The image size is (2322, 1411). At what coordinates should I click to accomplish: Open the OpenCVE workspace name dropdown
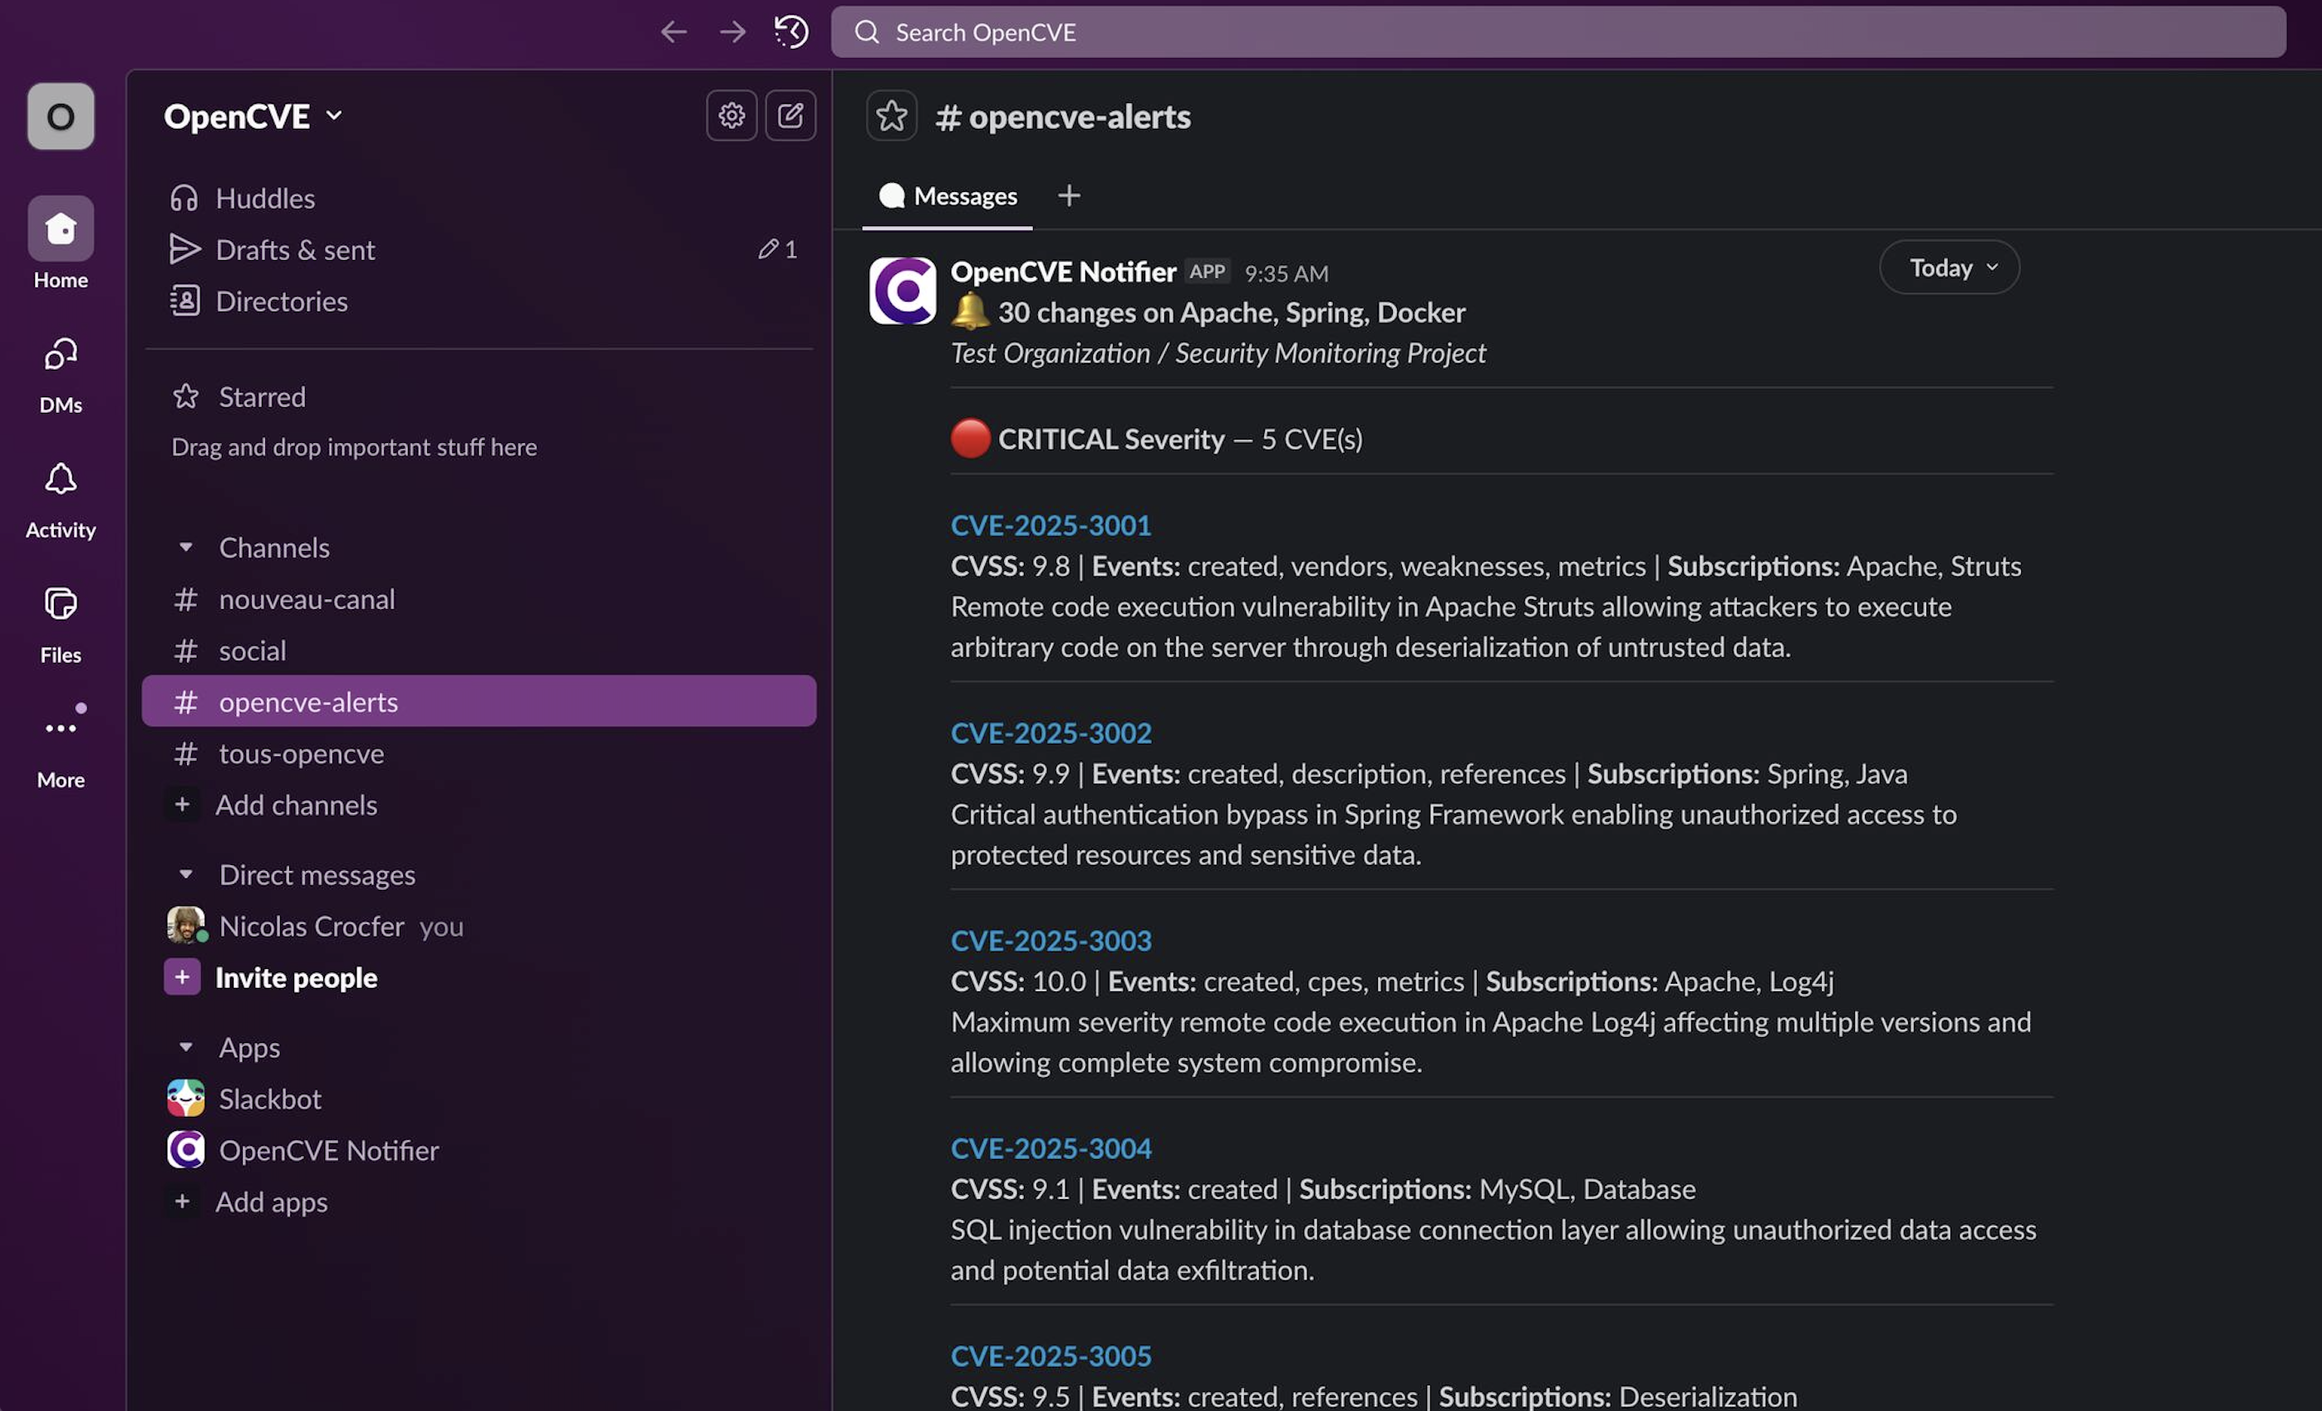(x=253, y=116)
